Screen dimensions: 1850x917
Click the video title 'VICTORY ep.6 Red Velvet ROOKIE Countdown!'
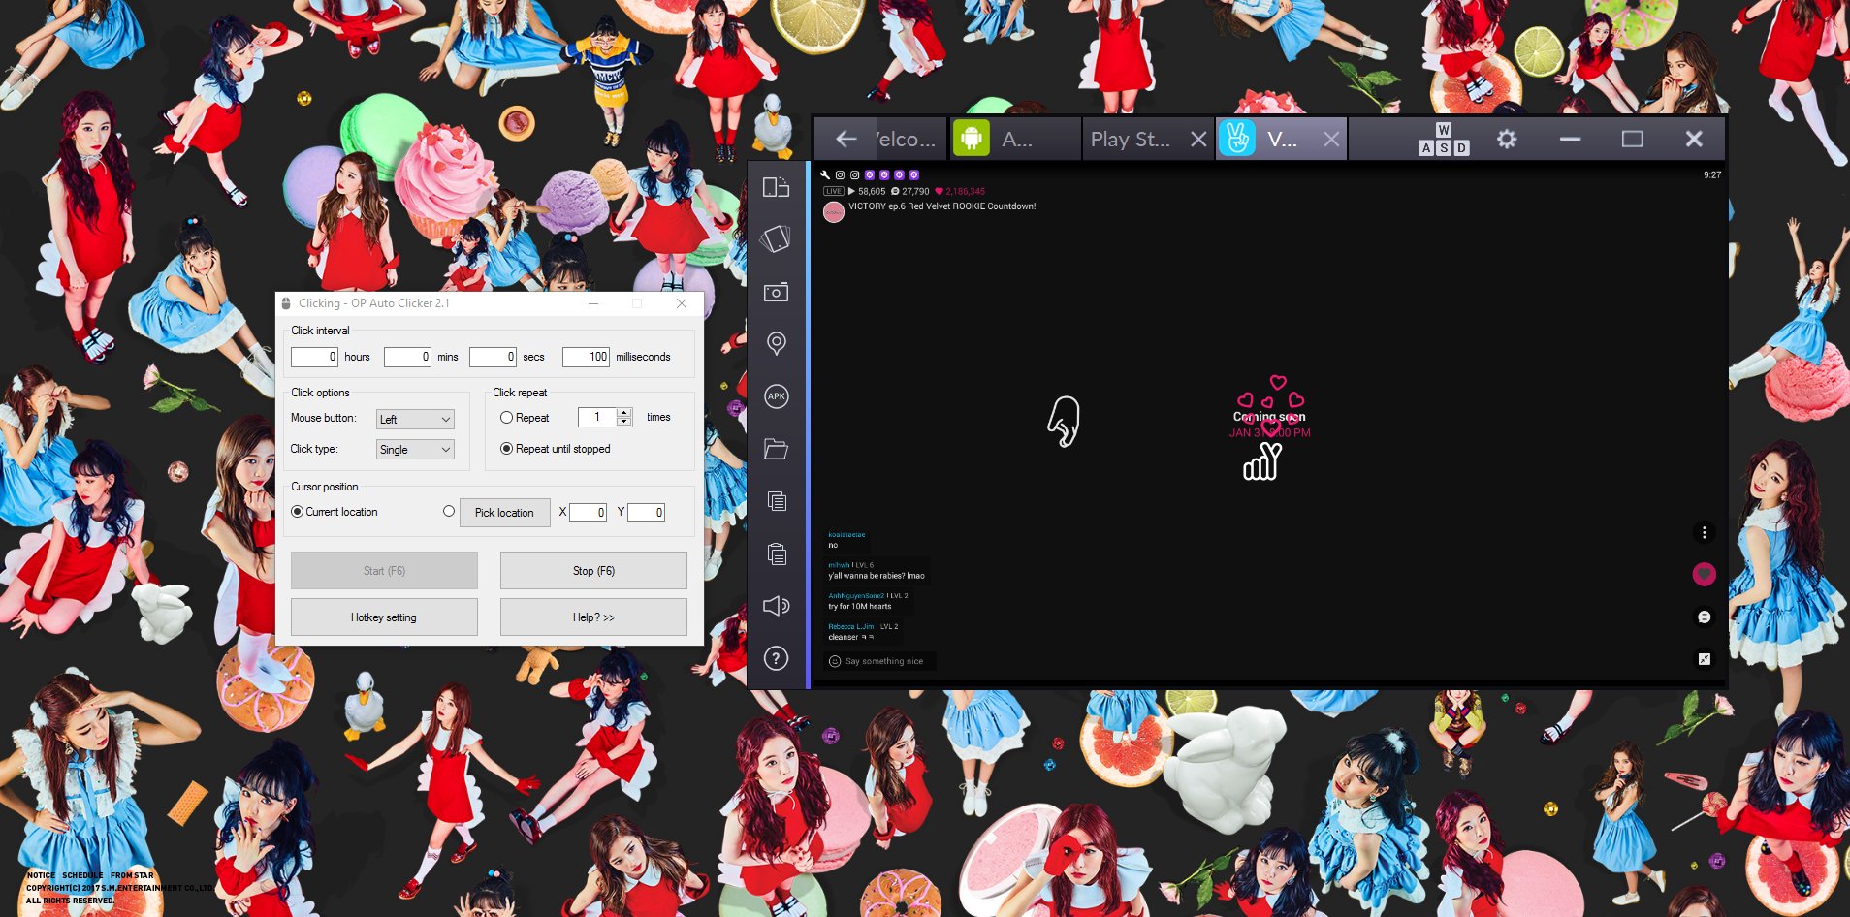pyautogui.click(x=941, y=206)
